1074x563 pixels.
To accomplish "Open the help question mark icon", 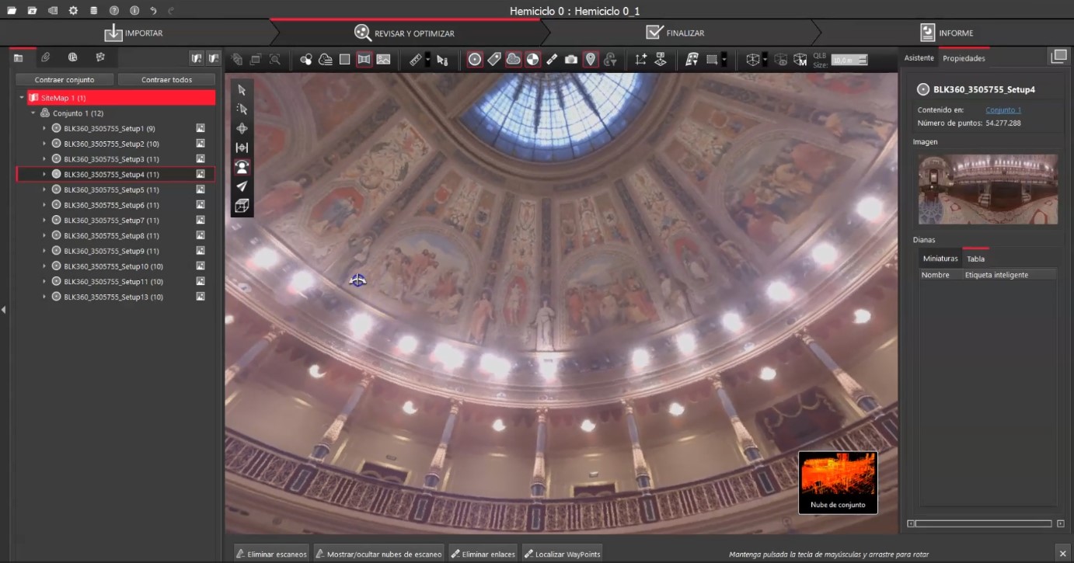I will [x=114, y=10].
